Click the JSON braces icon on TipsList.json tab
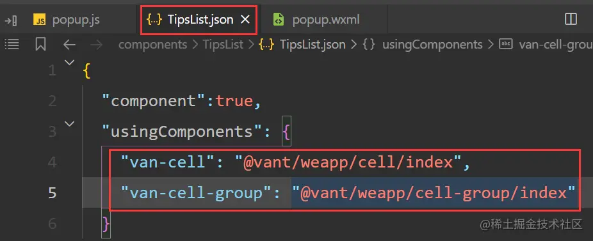This screenshot has height=241, width=593. point(154,20)
